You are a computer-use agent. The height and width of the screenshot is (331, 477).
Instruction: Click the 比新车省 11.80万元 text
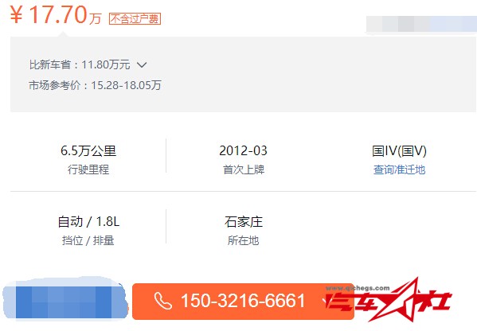[80, 64]
